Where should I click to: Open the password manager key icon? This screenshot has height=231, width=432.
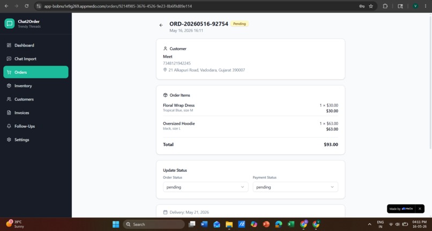click(x=362, y=6)
